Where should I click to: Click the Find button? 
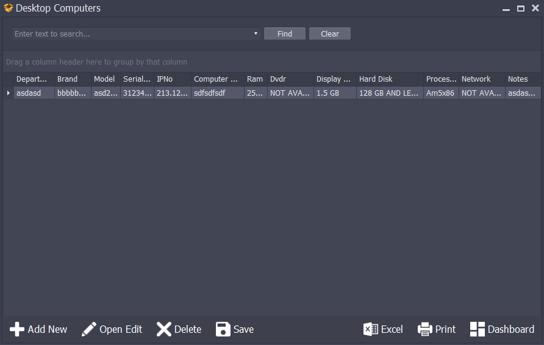(284, 34)
